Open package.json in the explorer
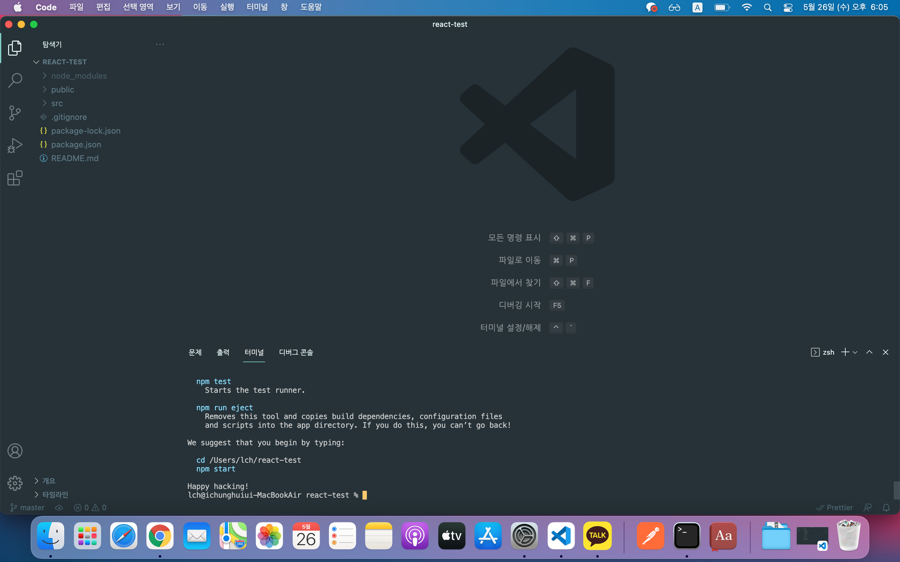The image size is (900, 562). tap(76, 145)
